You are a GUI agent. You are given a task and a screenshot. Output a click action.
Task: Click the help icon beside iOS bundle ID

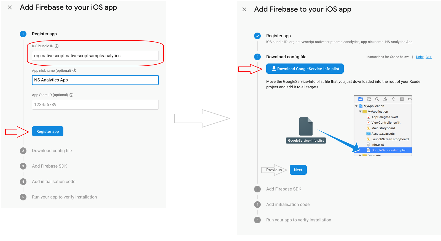(x=57, y=46)
